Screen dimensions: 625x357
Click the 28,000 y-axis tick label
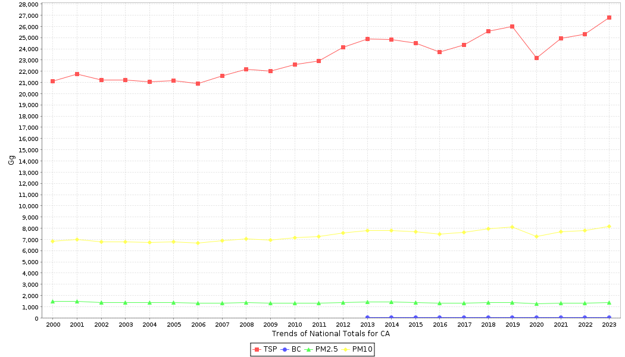tap(29, 4)
